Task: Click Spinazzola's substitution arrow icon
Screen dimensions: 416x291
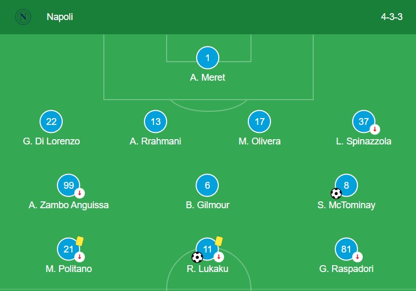Action: (x=375, y=130)
